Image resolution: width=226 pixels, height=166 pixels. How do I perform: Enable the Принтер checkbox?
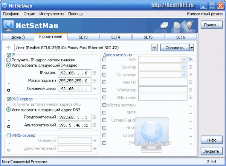pyautogui.click(x=104, y=67)
